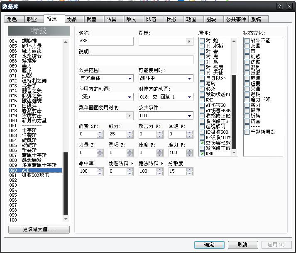Uncheck the SP伤害-25% attribute
Viewport: 296px width, 253px height.
(x=202, y=143)
